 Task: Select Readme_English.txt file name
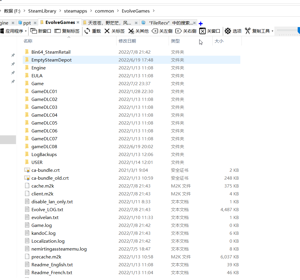pyautogui.click(x=52, y=265)
